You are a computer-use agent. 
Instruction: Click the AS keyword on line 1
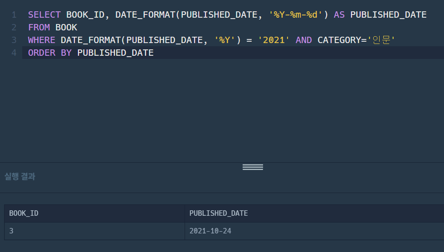pos(339,15)
